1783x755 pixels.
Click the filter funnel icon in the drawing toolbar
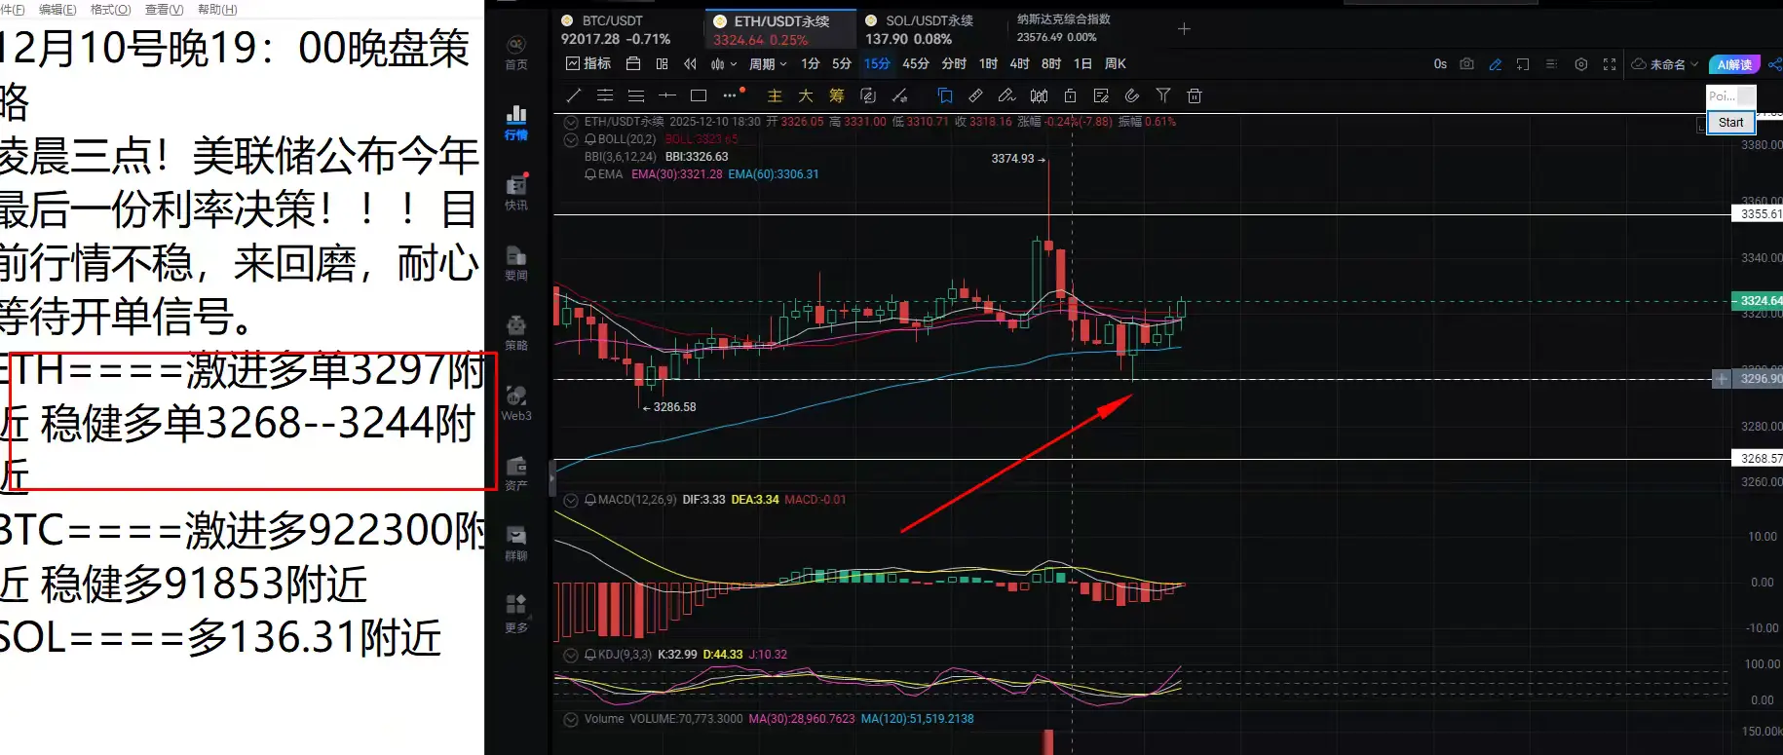click(x=1163, y=95)
